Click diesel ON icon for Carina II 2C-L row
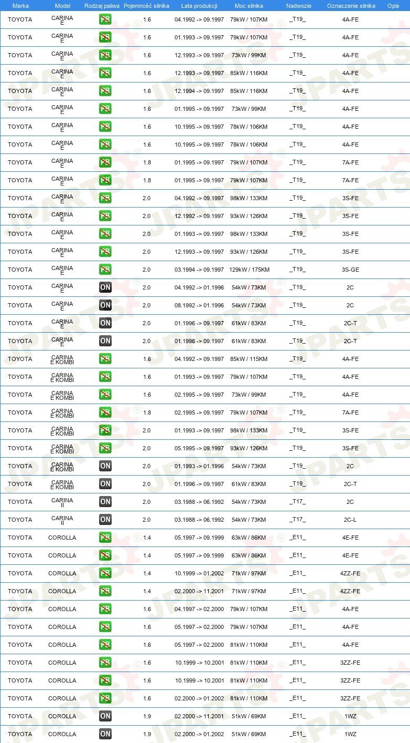This screenshot has width=410, height=743. tap(105, 520)
